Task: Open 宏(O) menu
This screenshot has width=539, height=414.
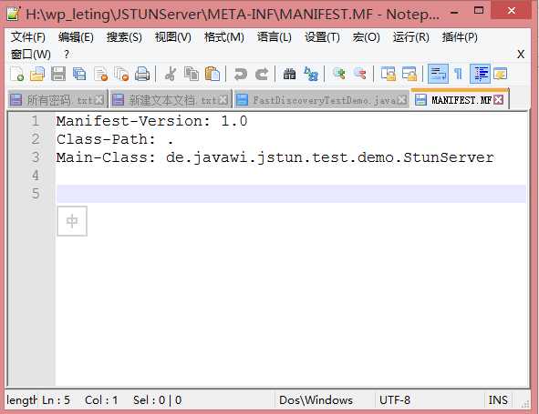Action: pyautogui.click(x=366, y=37)
